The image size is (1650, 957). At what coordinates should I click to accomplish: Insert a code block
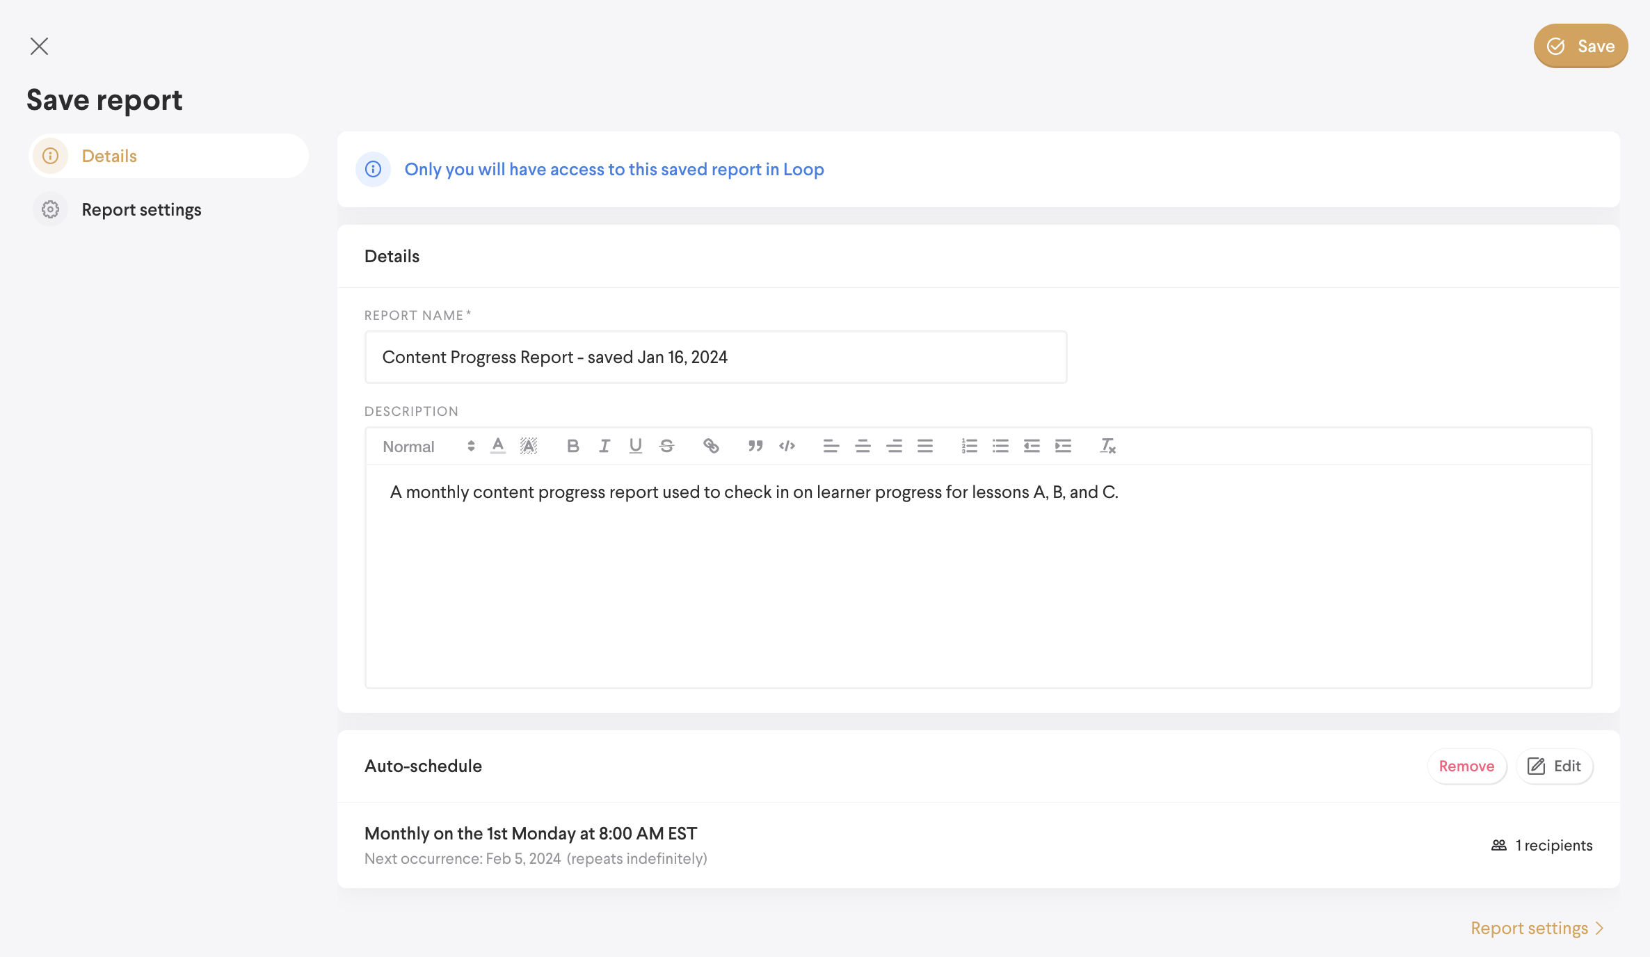(787, 446)
